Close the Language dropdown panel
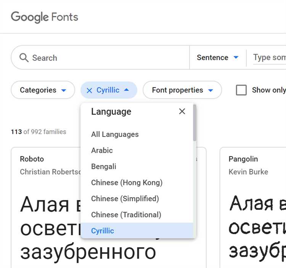The image size is (286, 268). pyautogui.click(x=182, y=111)
